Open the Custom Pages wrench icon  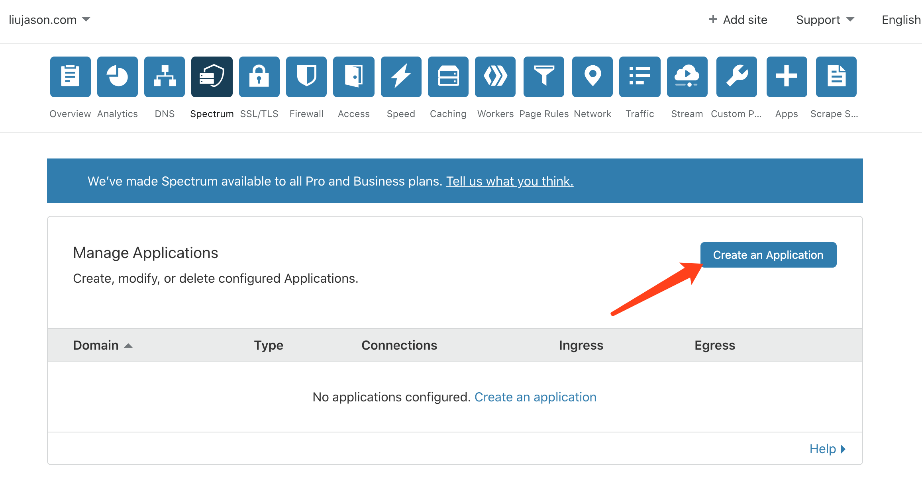click(737, 76)
